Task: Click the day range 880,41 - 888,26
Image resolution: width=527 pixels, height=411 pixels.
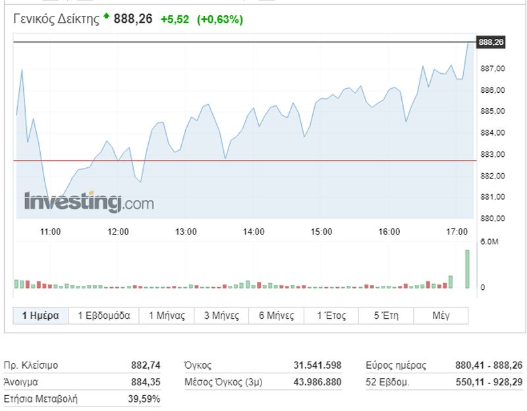Action: pos(489,366)
